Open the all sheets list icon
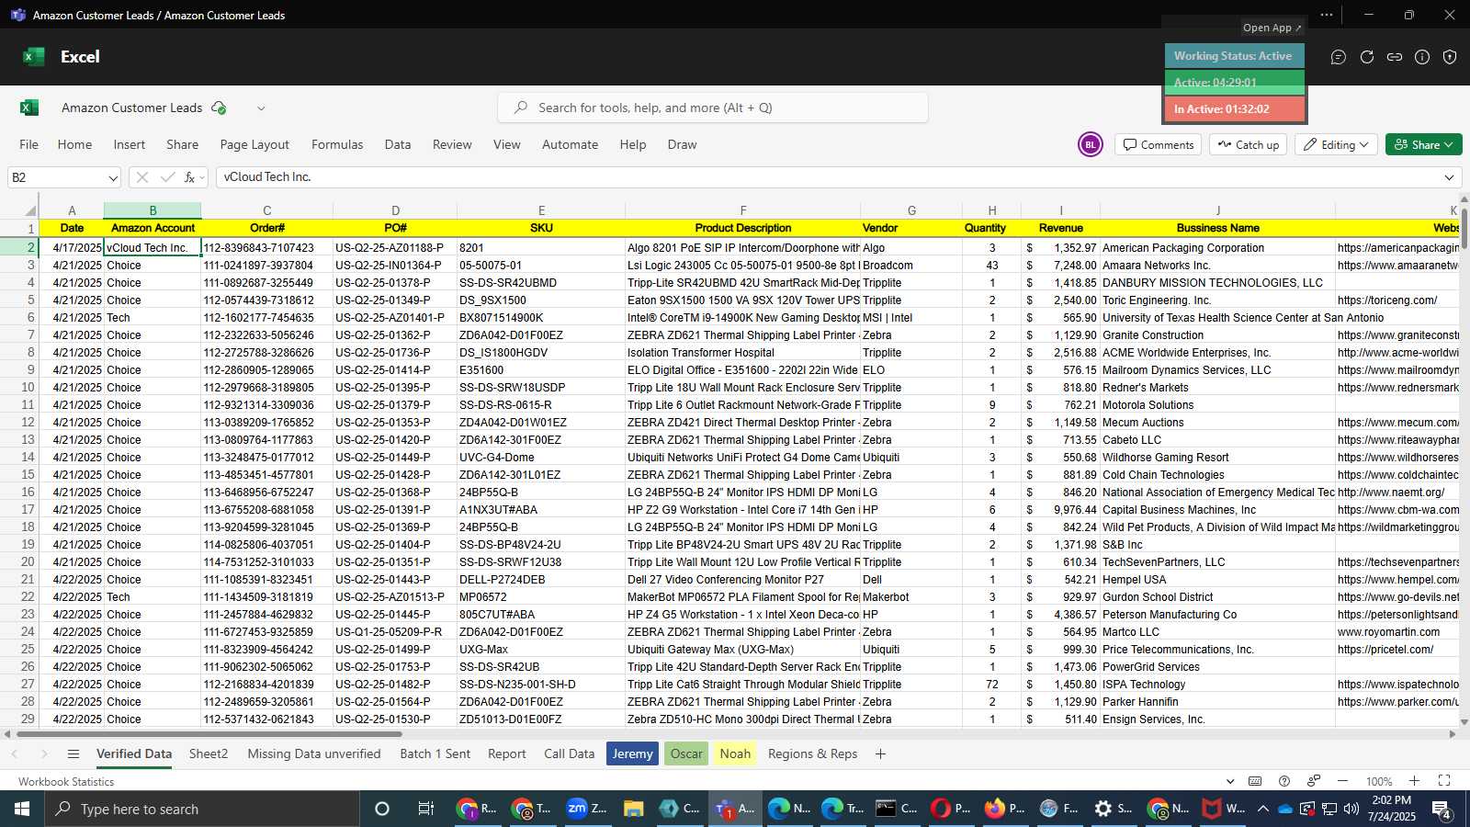This screenshot has height=827, width=1470. [x=73, y=754]
